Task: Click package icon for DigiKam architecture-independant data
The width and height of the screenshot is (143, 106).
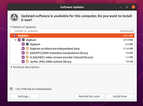Action: [x=27, y=48]
